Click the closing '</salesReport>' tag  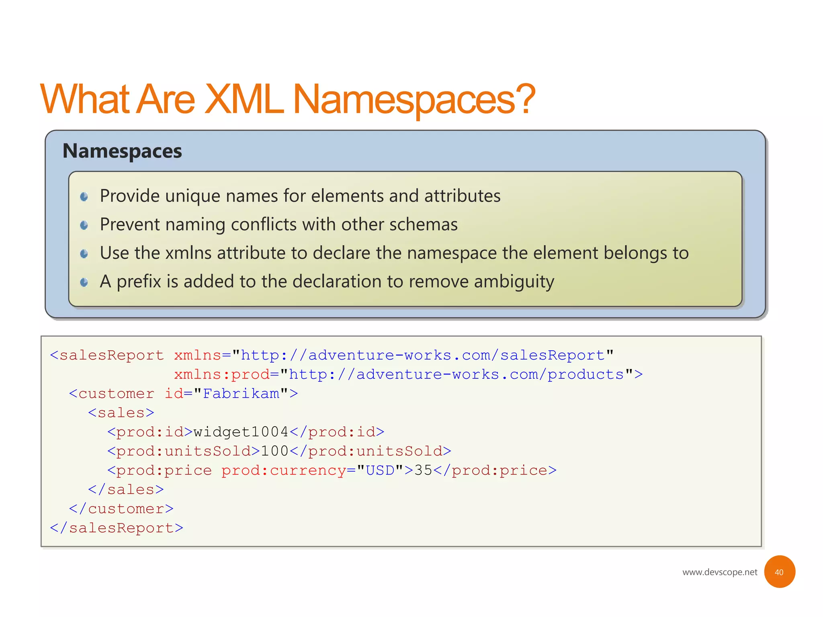point(117,528)
